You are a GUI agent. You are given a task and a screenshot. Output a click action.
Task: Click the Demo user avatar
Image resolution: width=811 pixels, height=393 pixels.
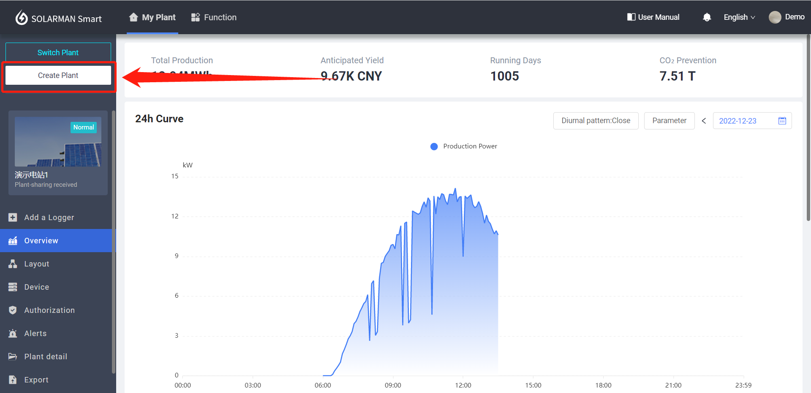pos(775,17)
